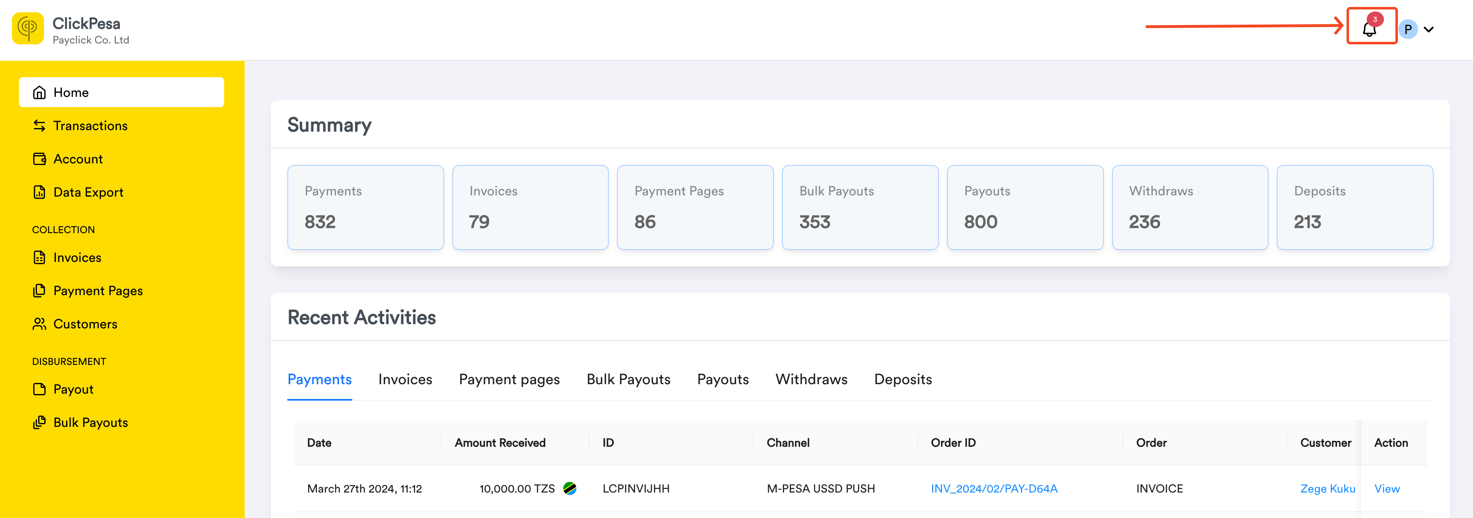Click the ClickPesa logo icon
The height and width of the screenshot is (518, 1473).
pos(28,28)
